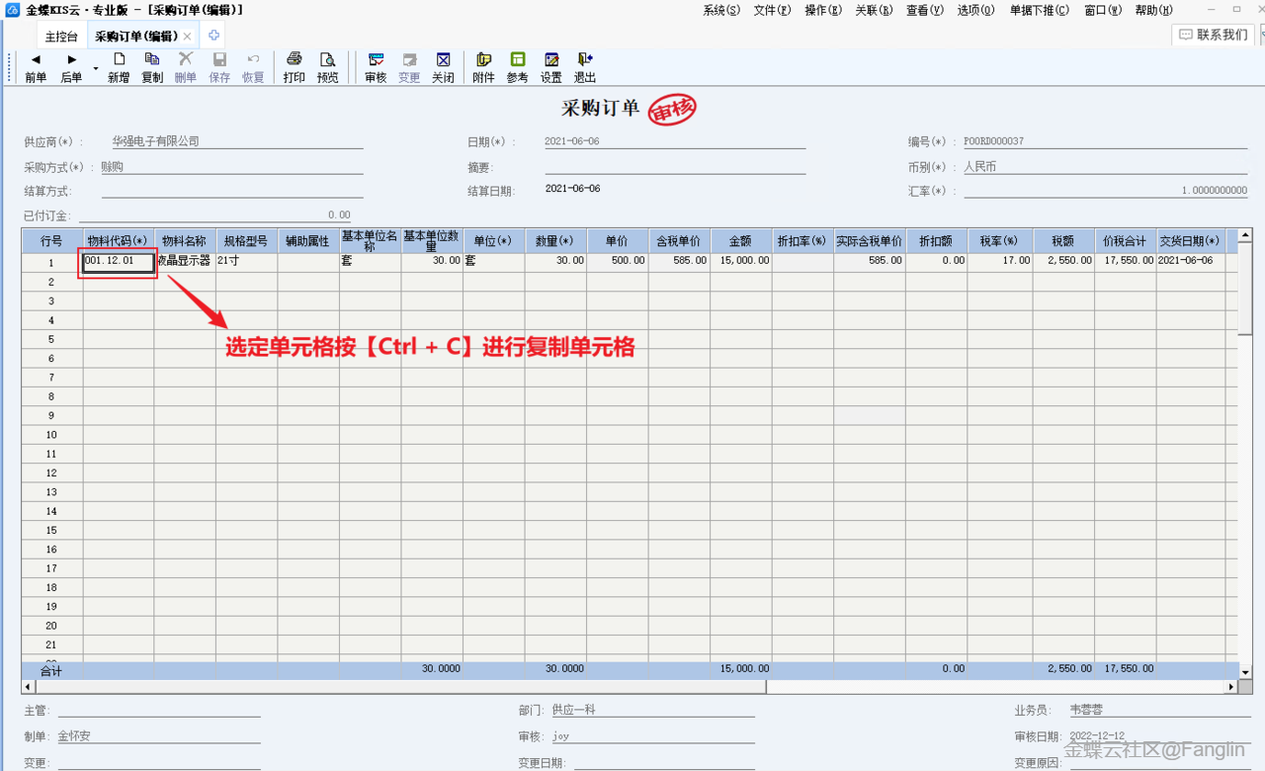This screenshot has height=771, width=1265.
Task: Click the 联系我们 button
Action: 1214,35
